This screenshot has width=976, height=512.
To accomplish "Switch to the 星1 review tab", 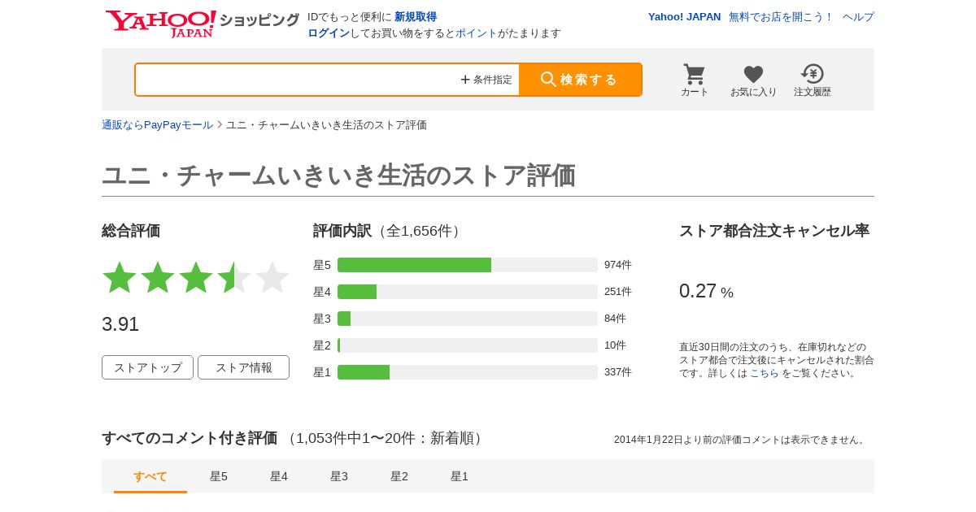I will tap(460, 476).
